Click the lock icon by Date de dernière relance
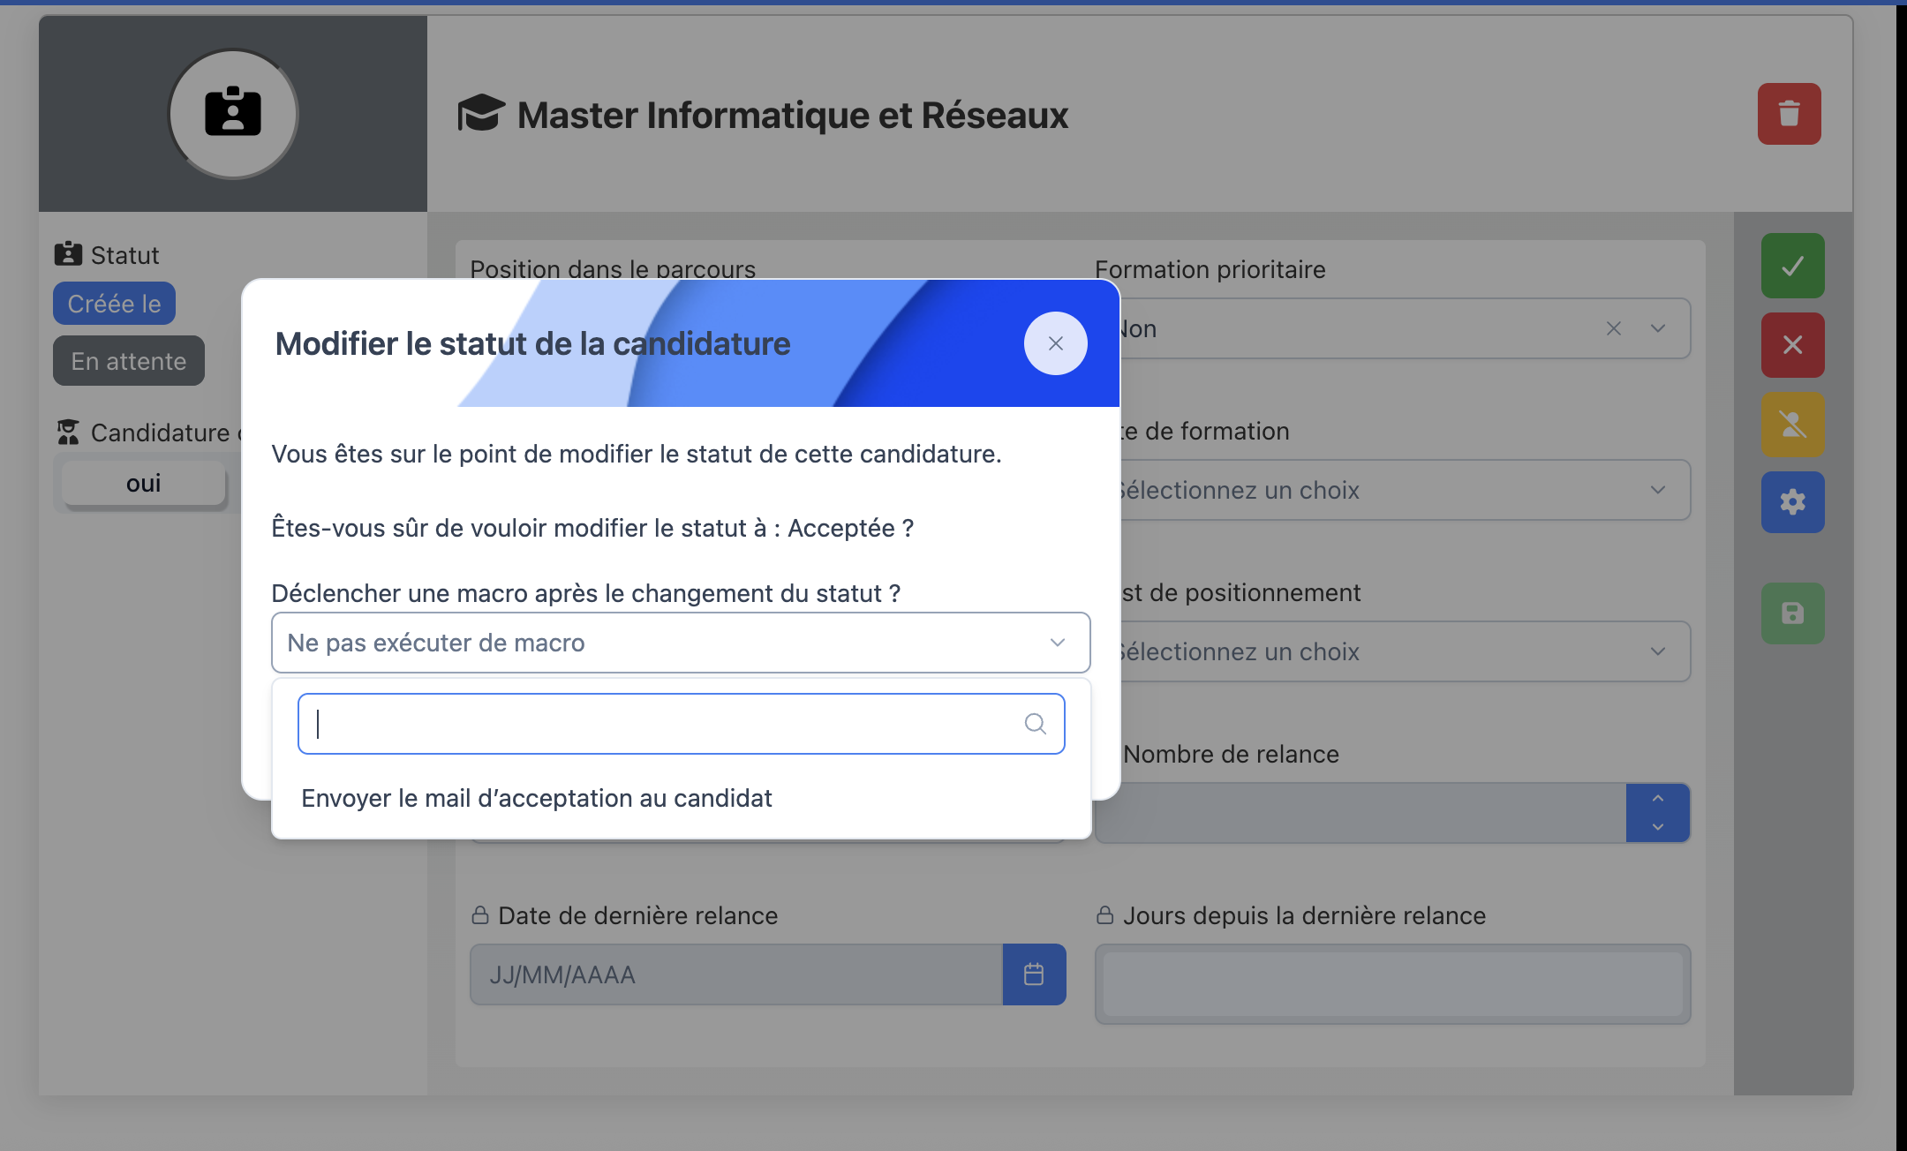Screen dimensions: 1907x1151 coord(480,914)
